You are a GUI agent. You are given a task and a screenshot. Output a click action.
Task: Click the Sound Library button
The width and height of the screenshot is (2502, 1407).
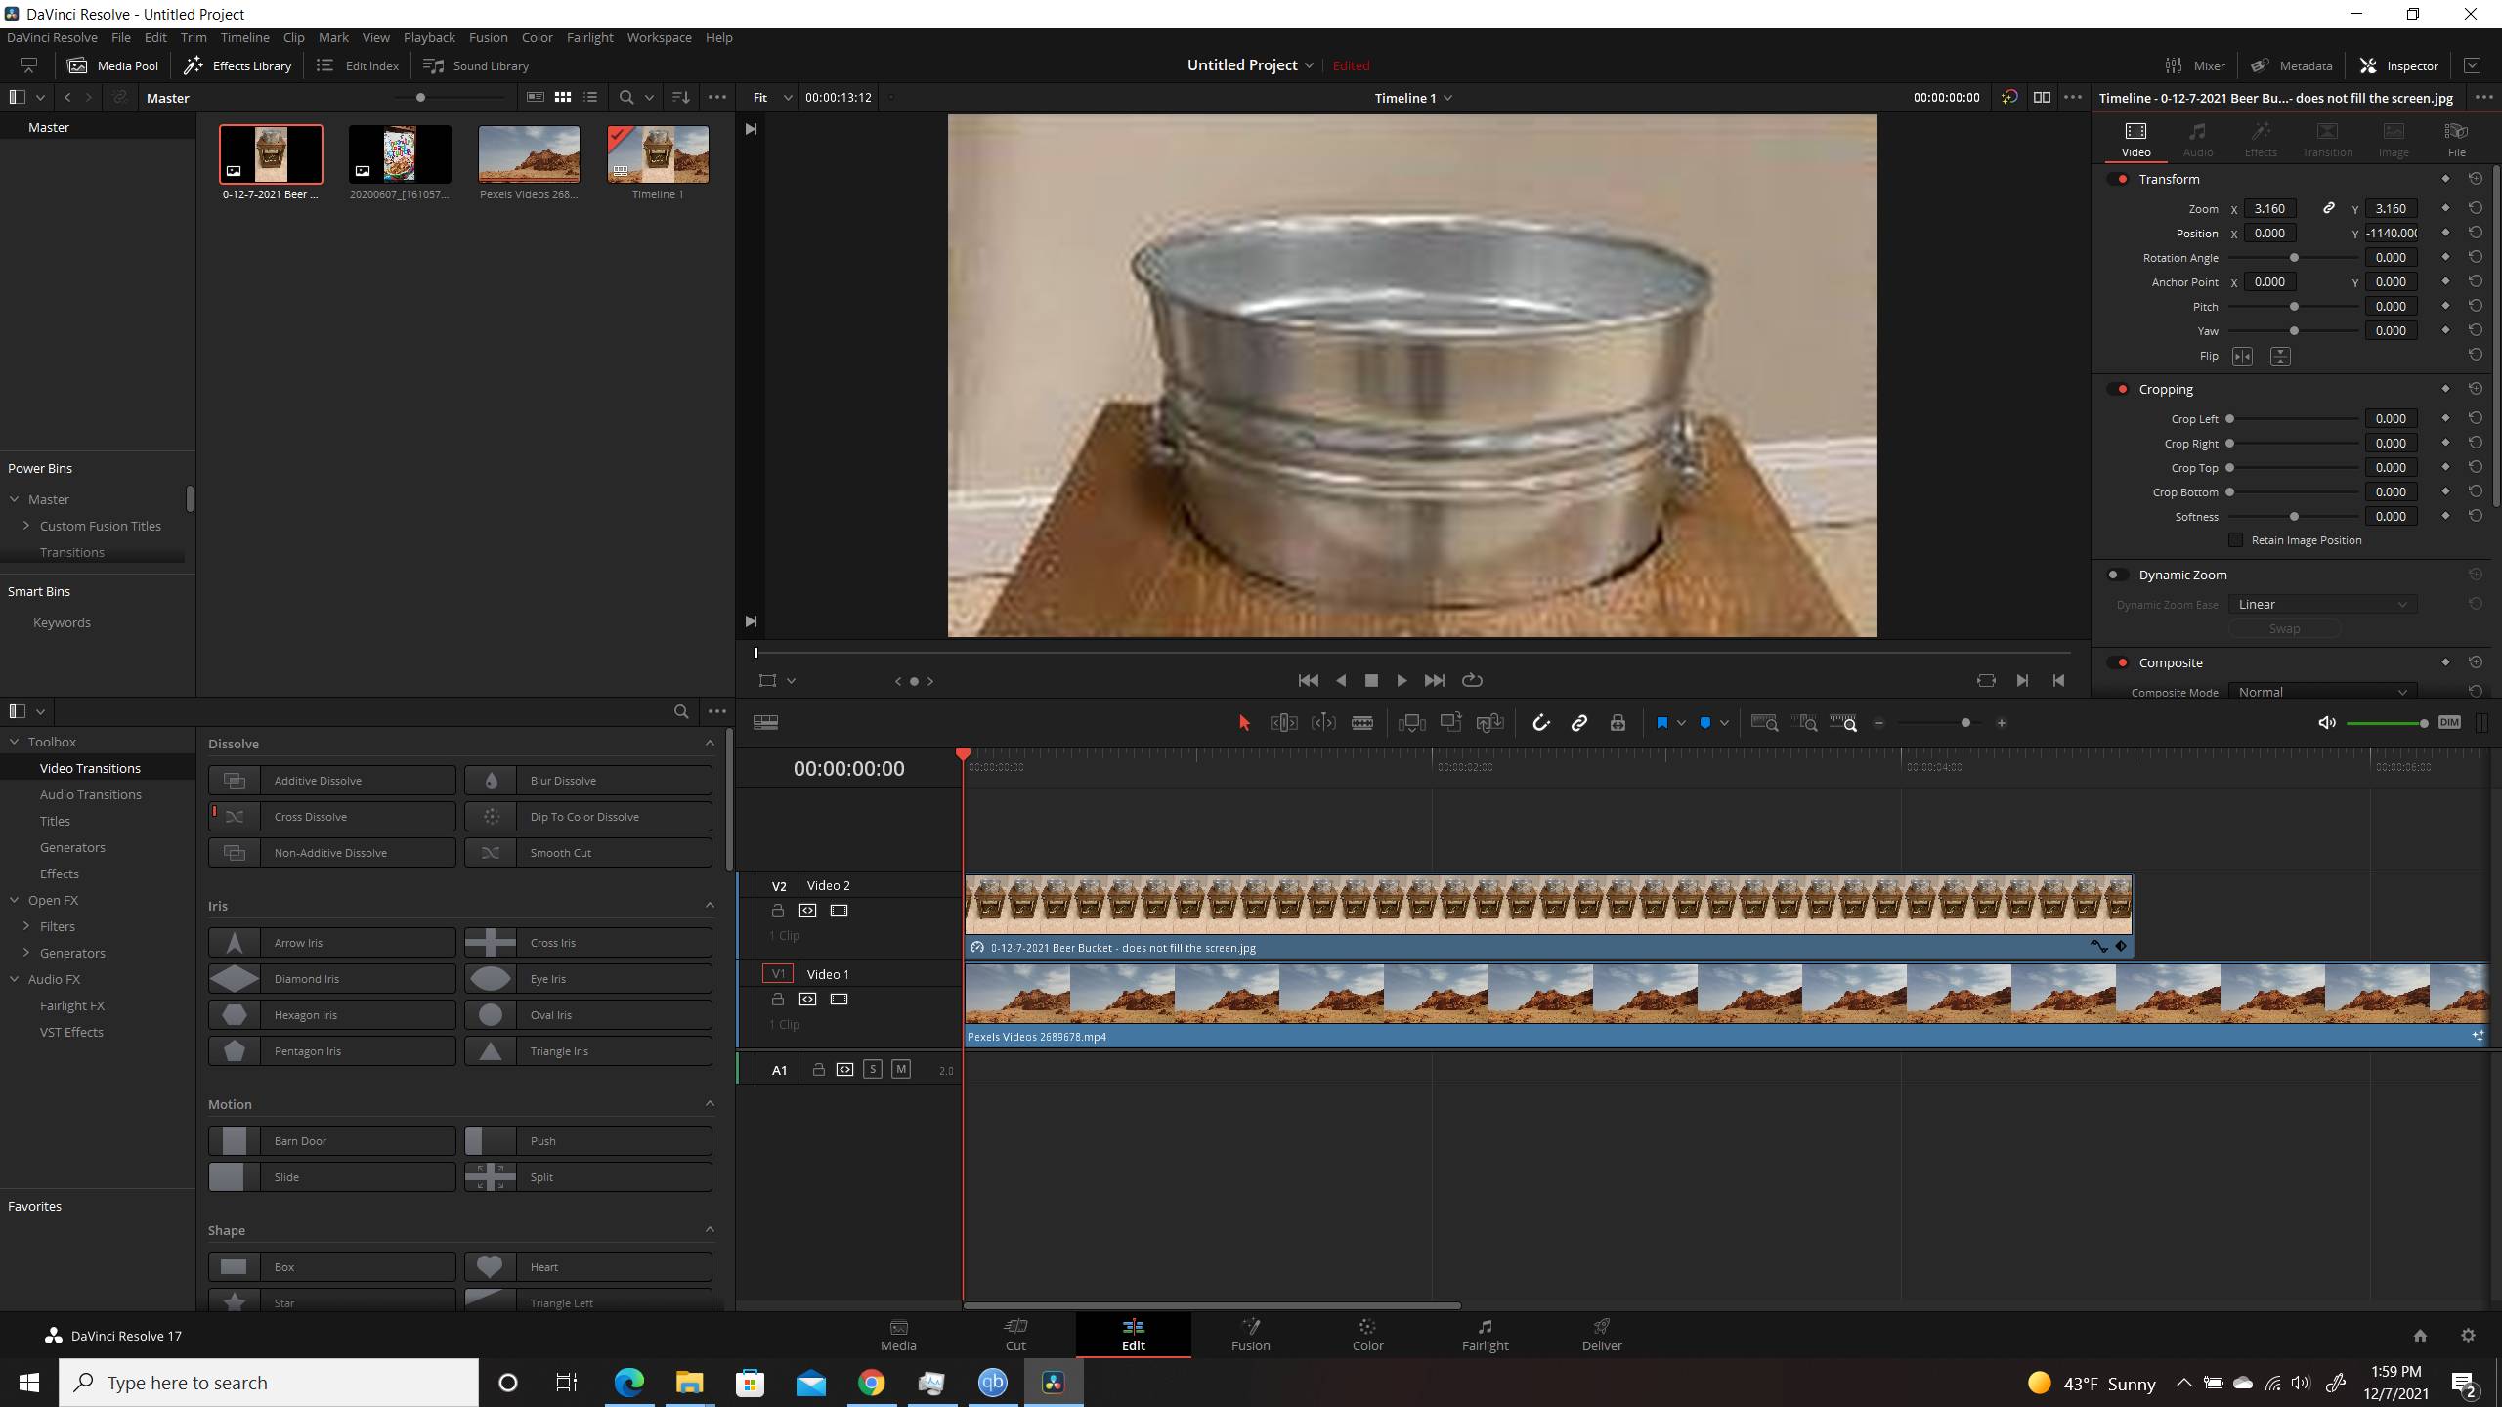pos(478,64)
